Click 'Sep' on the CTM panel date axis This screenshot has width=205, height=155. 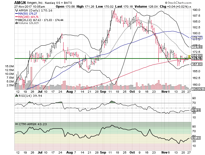pos(103,152)
